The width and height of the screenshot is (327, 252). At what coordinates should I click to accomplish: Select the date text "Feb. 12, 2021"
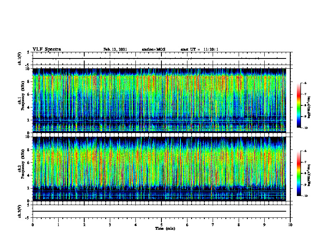click(x=115, y=49)
